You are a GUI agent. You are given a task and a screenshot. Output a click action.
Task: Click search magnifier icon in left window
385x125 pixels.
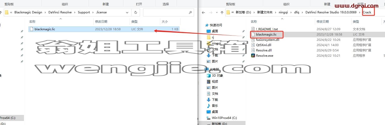191,12
